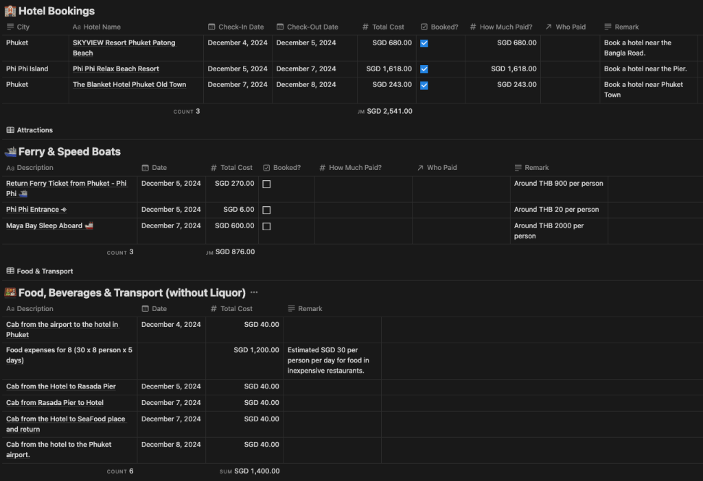Open the hotel table COUNT summary dropdown
Viewport: 703px width, 481px height.
187,112
